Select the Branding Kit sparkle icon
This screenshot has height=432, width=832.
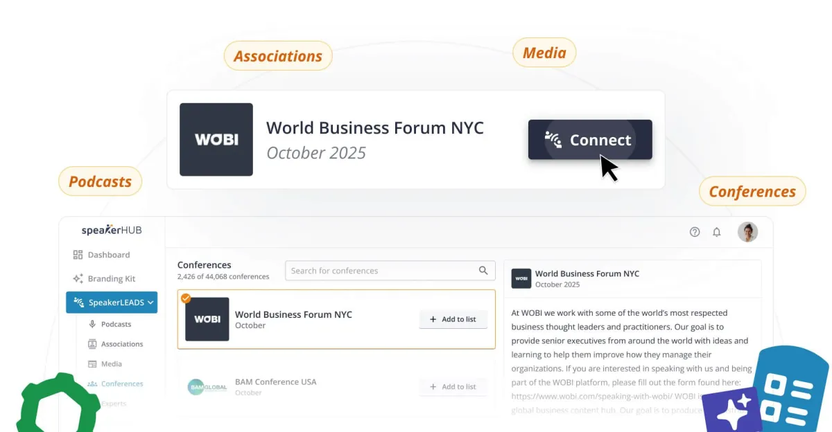click(77, 278)
